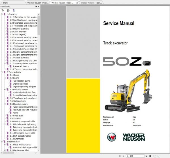
Task: Go to Auxiliary hydraulics oil flow bookmark
Action: click(x=24, y=93)
